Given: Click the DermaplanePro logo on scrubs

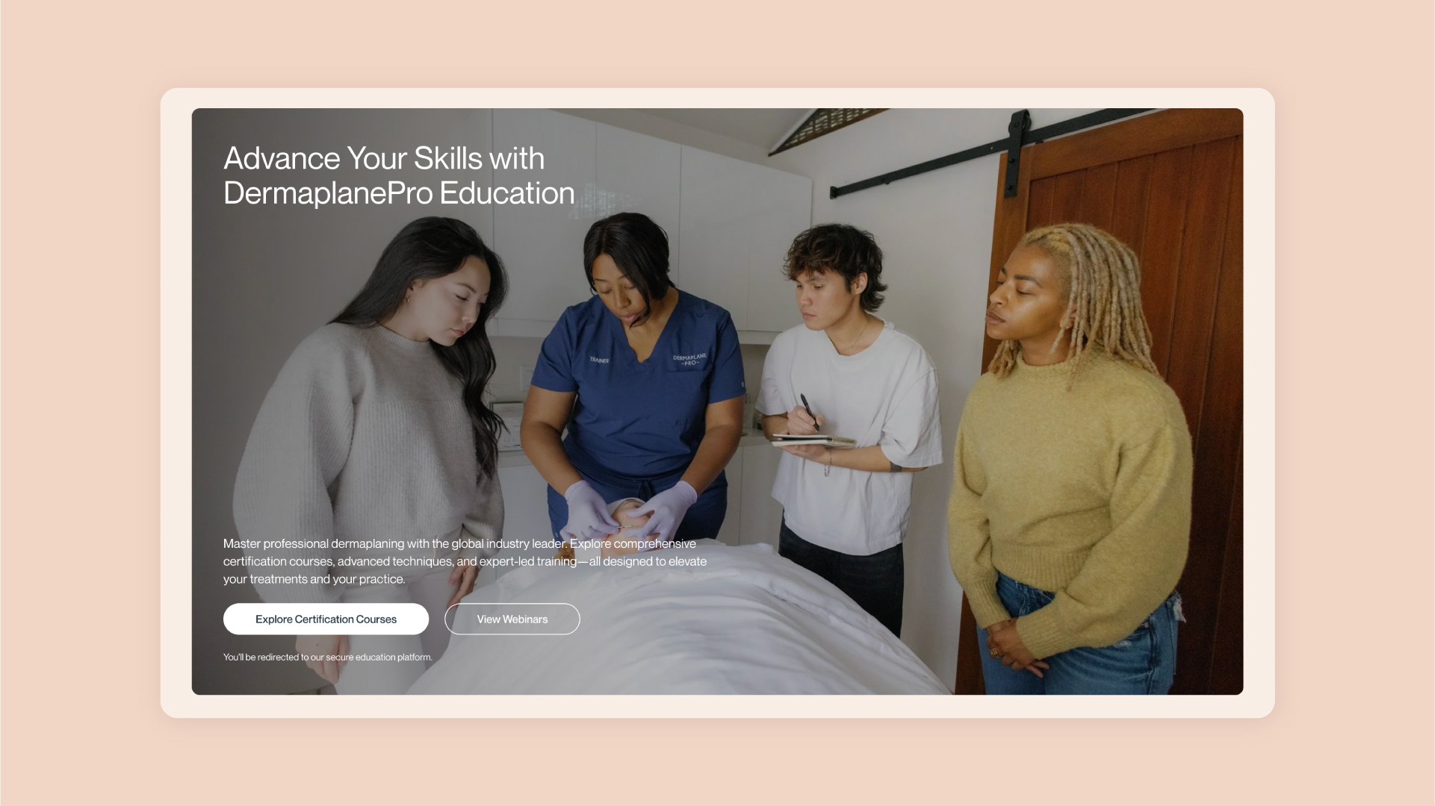Looking at the screenshot, I should click(x=689, y=360).
